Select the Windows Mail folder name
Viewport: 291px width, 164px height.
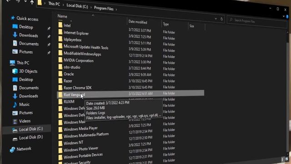coord(74,122)
